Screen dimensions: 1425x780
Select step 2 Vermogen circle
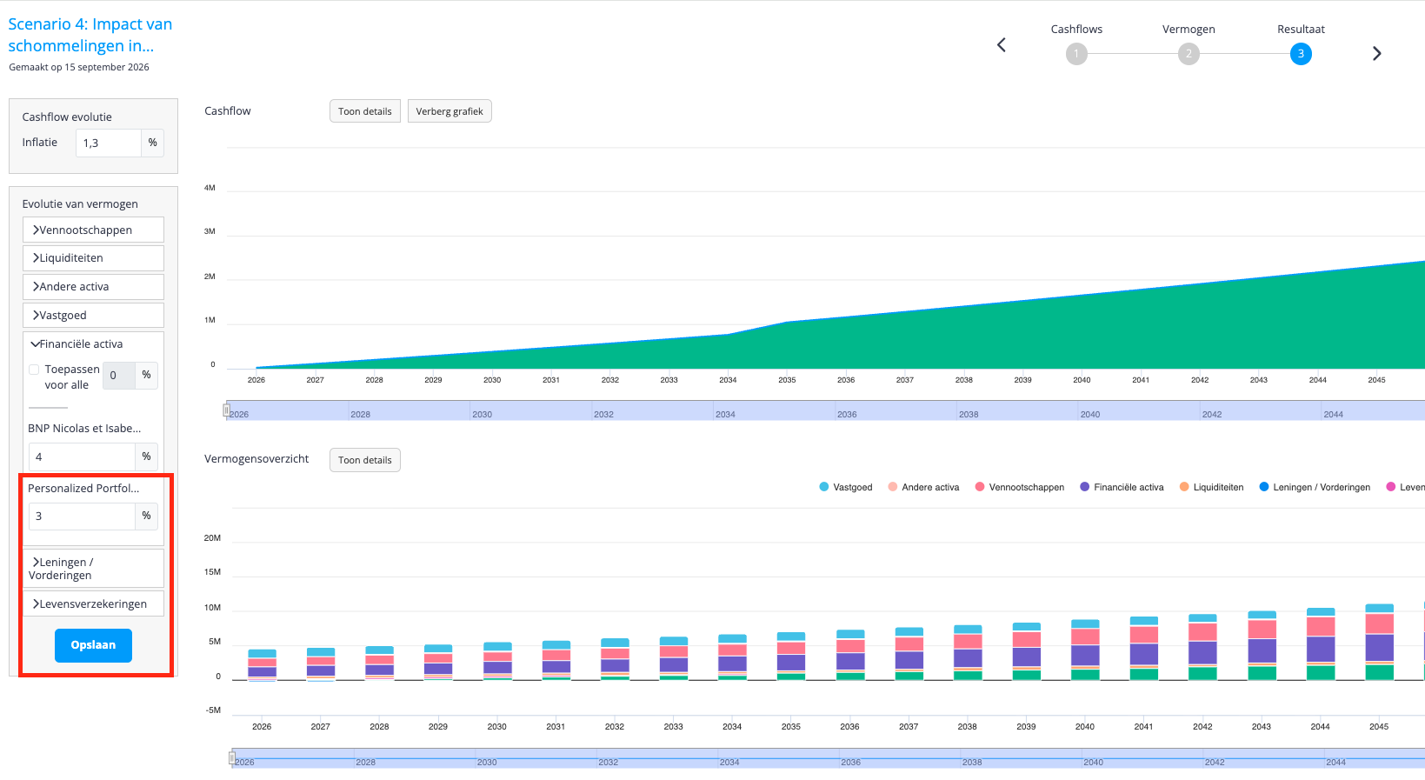click(x=1189, y=54)
